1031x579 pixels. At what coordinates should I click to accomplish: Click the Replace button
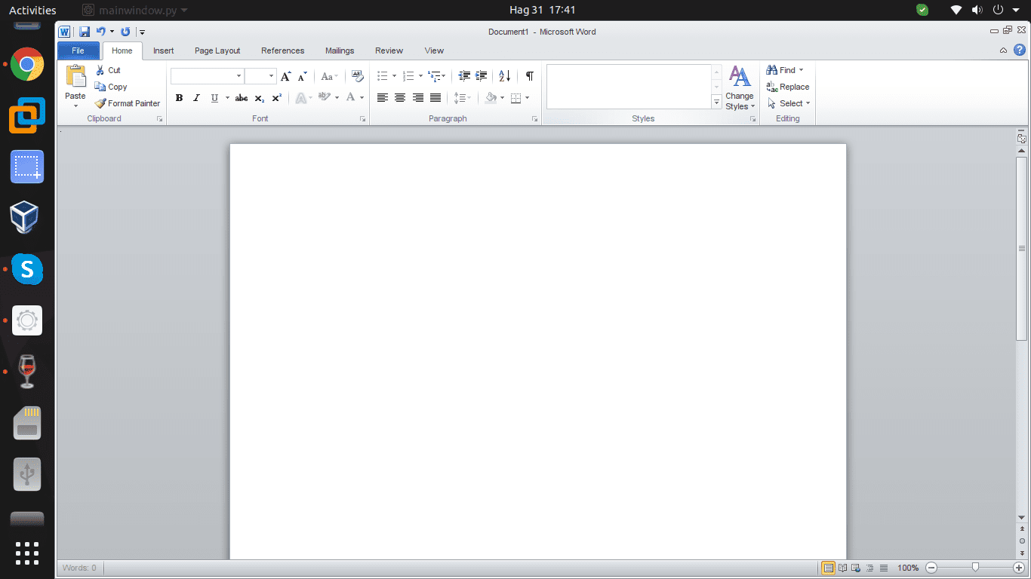[x=787, y=87]
